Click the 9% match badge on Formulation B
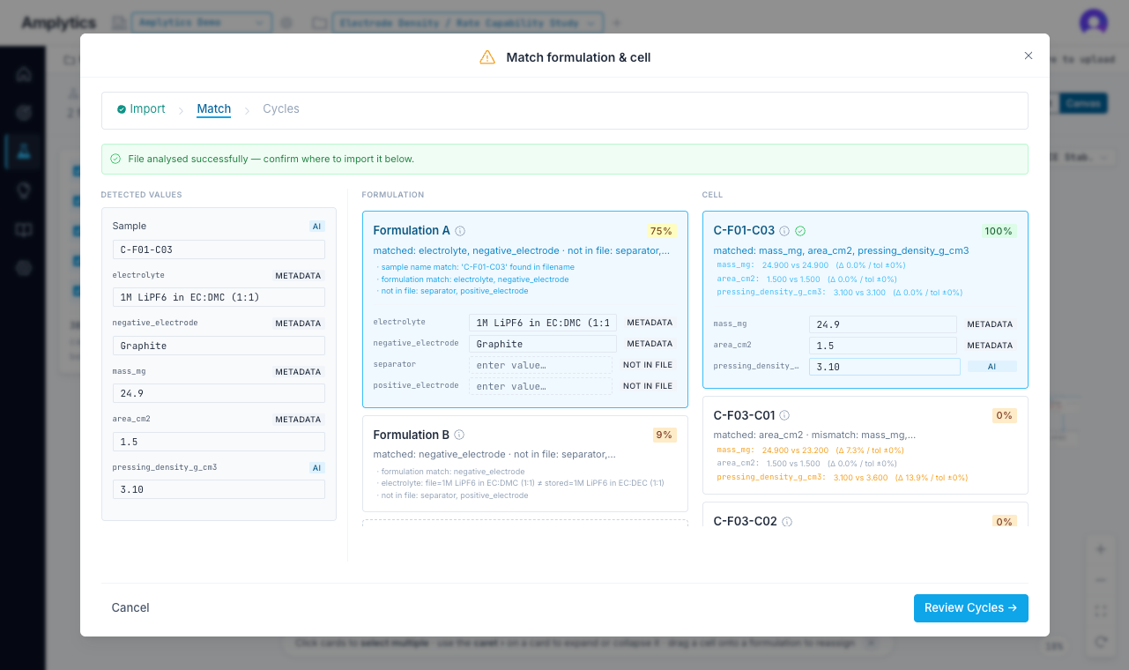The height and width of the screenshot is (670, 1129). 664,435
